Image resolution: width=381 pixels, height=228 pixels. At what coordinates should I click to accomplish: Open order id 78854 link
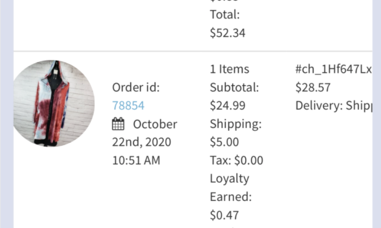coord(129,106)
